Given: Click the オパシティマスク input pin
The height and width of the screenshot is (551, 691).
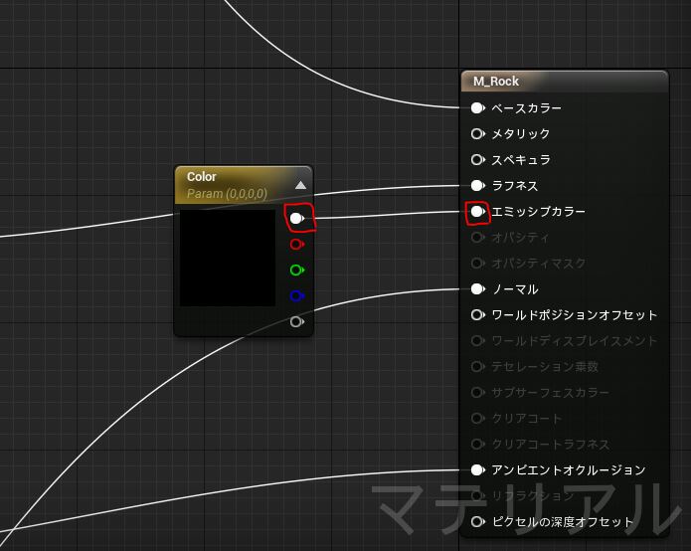Looking at the screenshot, I should pos(477,264).
